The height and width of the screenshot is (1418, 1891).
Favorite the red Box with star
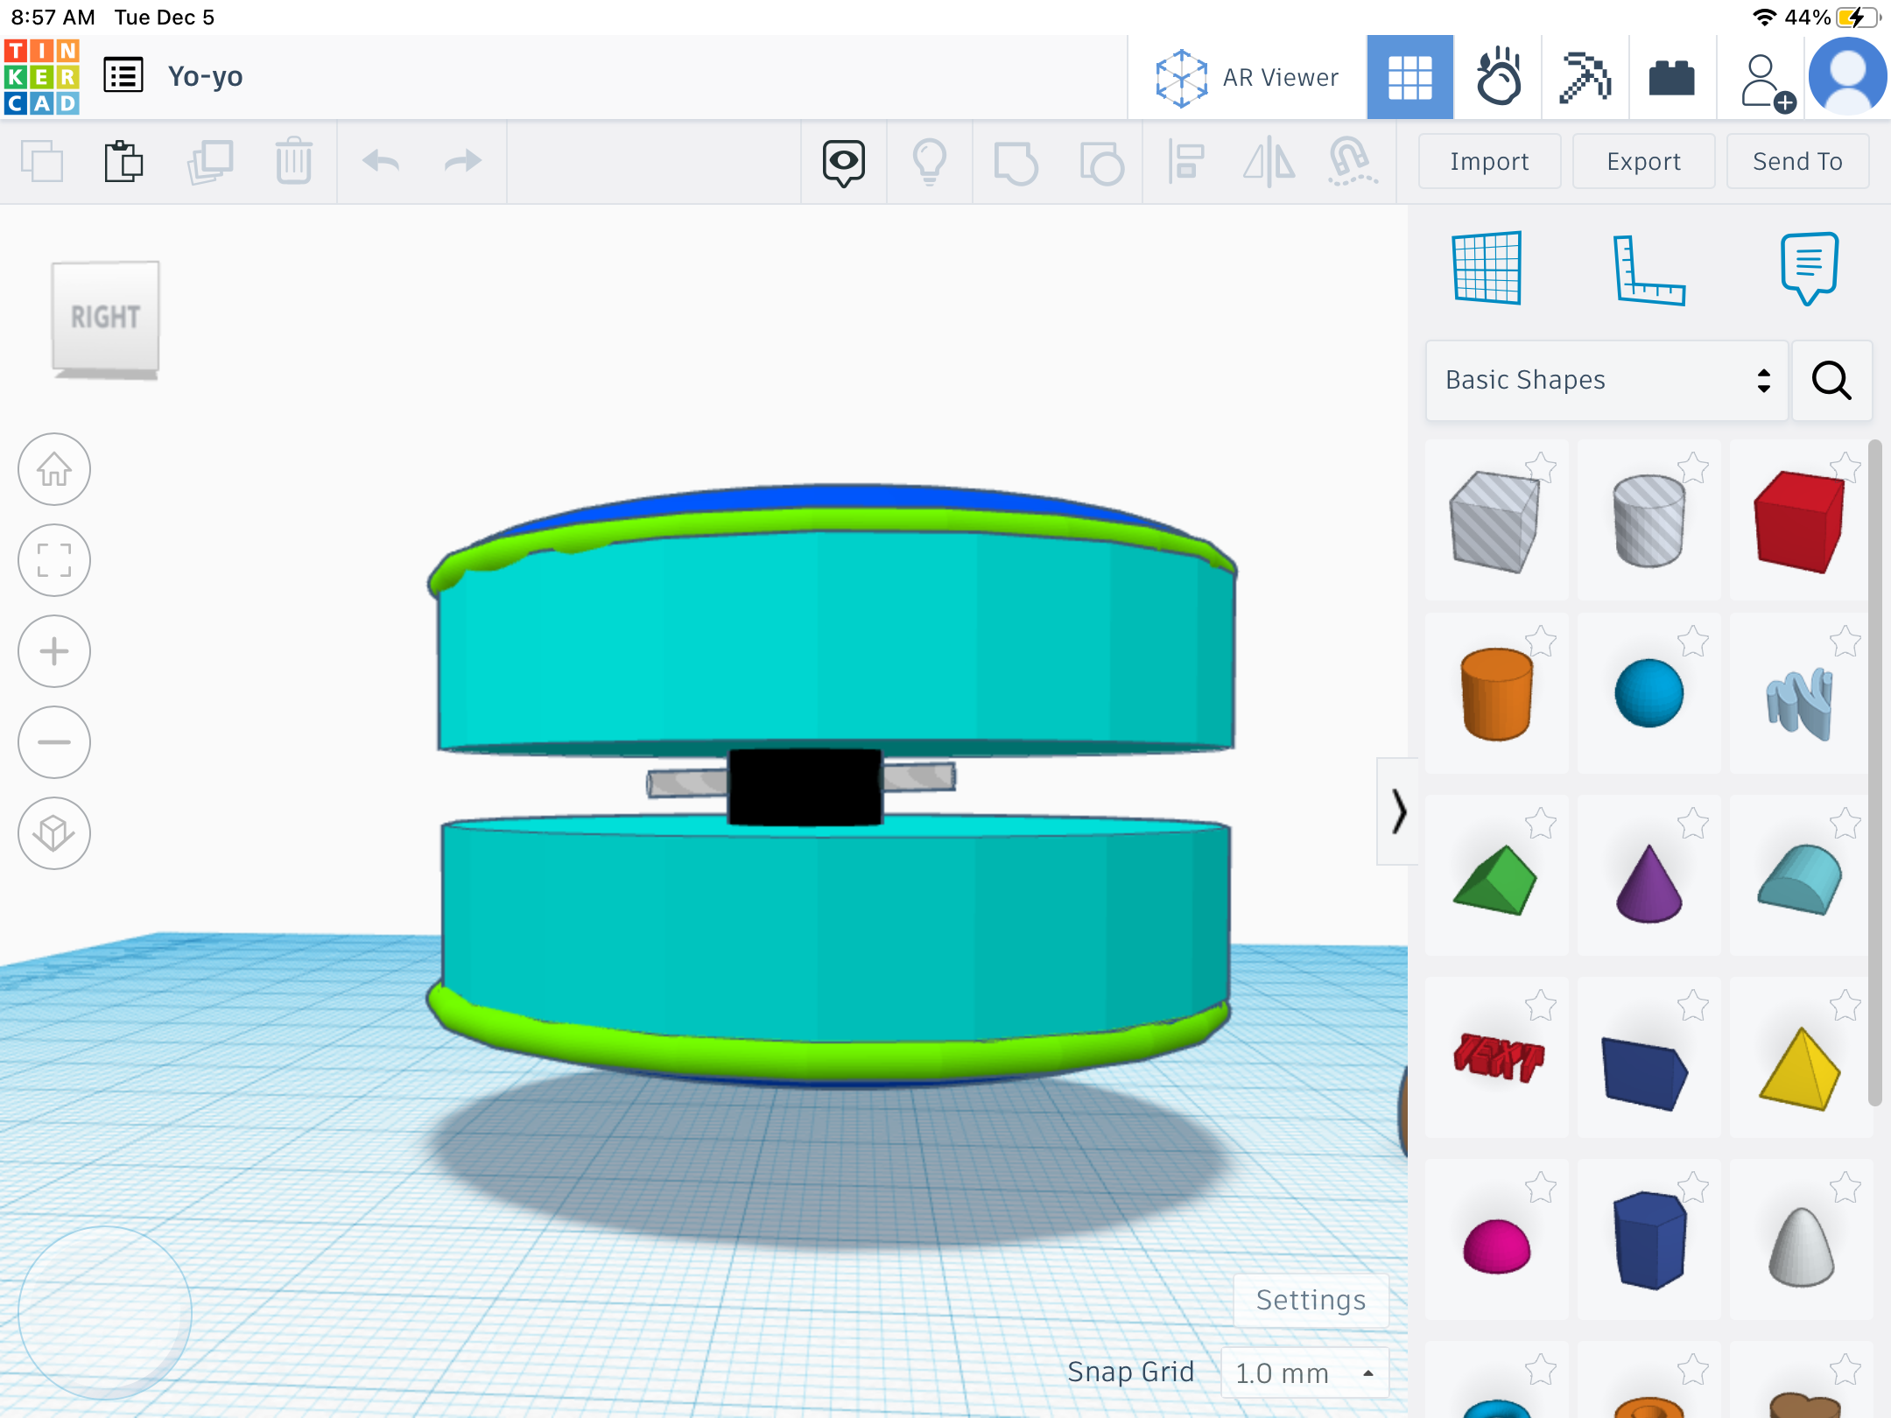tap(1845, 467)
